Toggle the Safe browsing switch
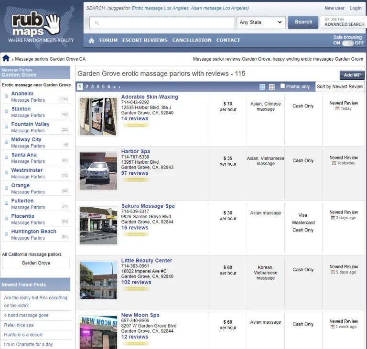367x349 pixels. (348, 43)
